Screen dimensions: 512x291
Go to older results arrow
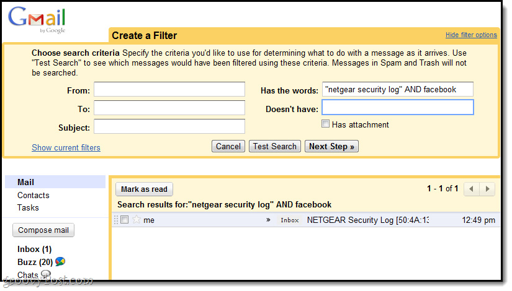tap(487, 189)
